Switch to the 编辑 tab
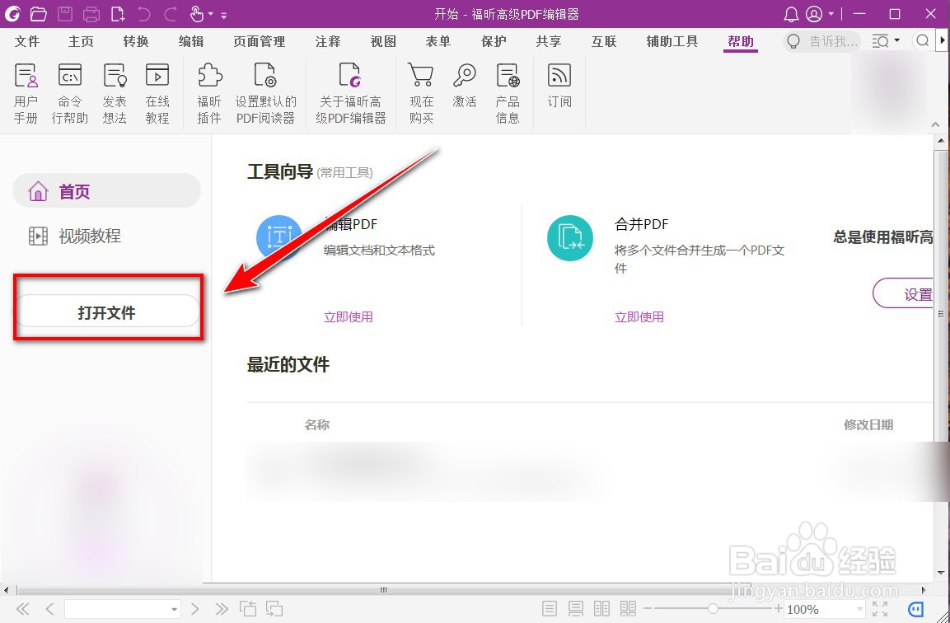Viewport: 950px width, 623px height. (191, 41)
